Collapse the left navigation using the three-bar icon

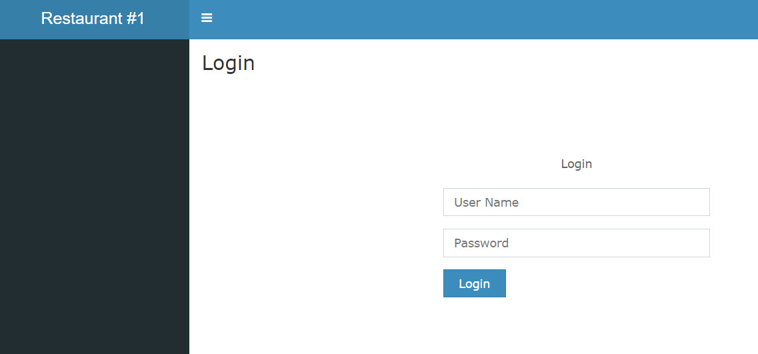[x=207, y=18]
